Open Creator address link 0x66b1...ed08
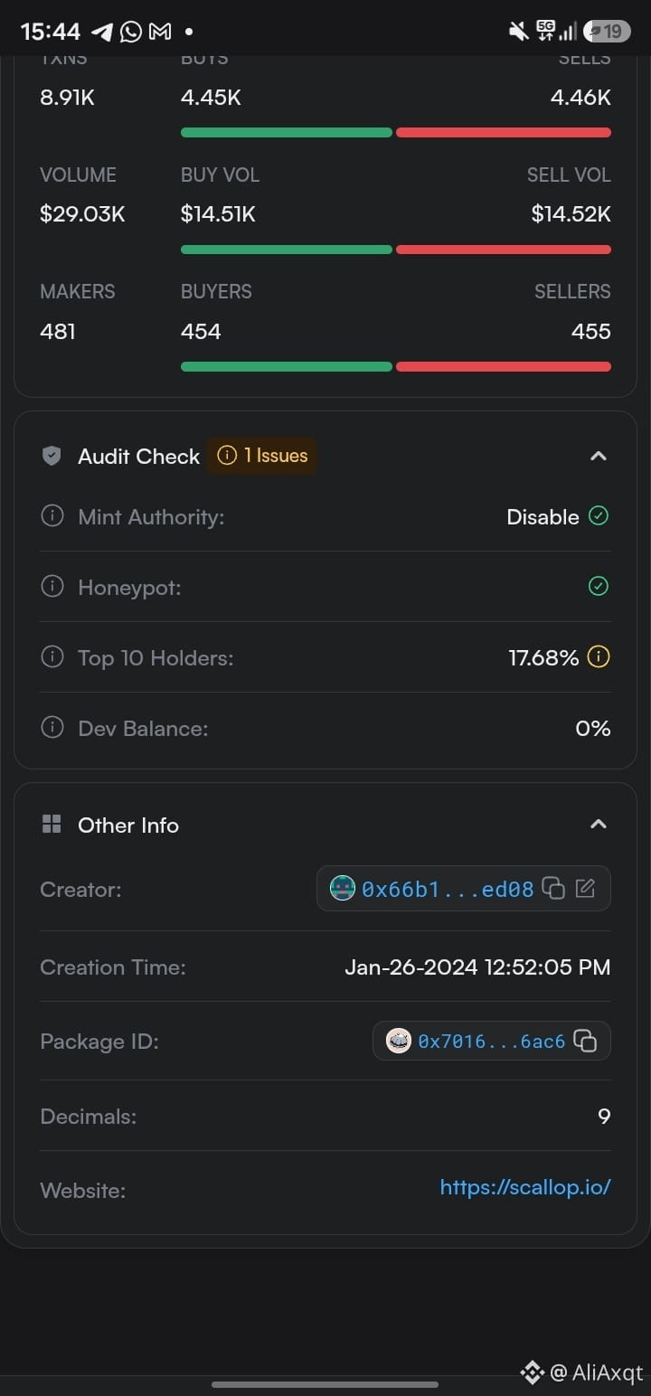The image size is (651, 1396). click(448, 889)
